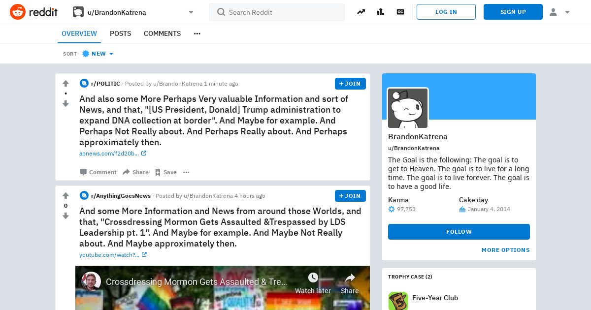The image size is (591, 310).
Task: Click the embedded video title text
Action: (197, 282)
